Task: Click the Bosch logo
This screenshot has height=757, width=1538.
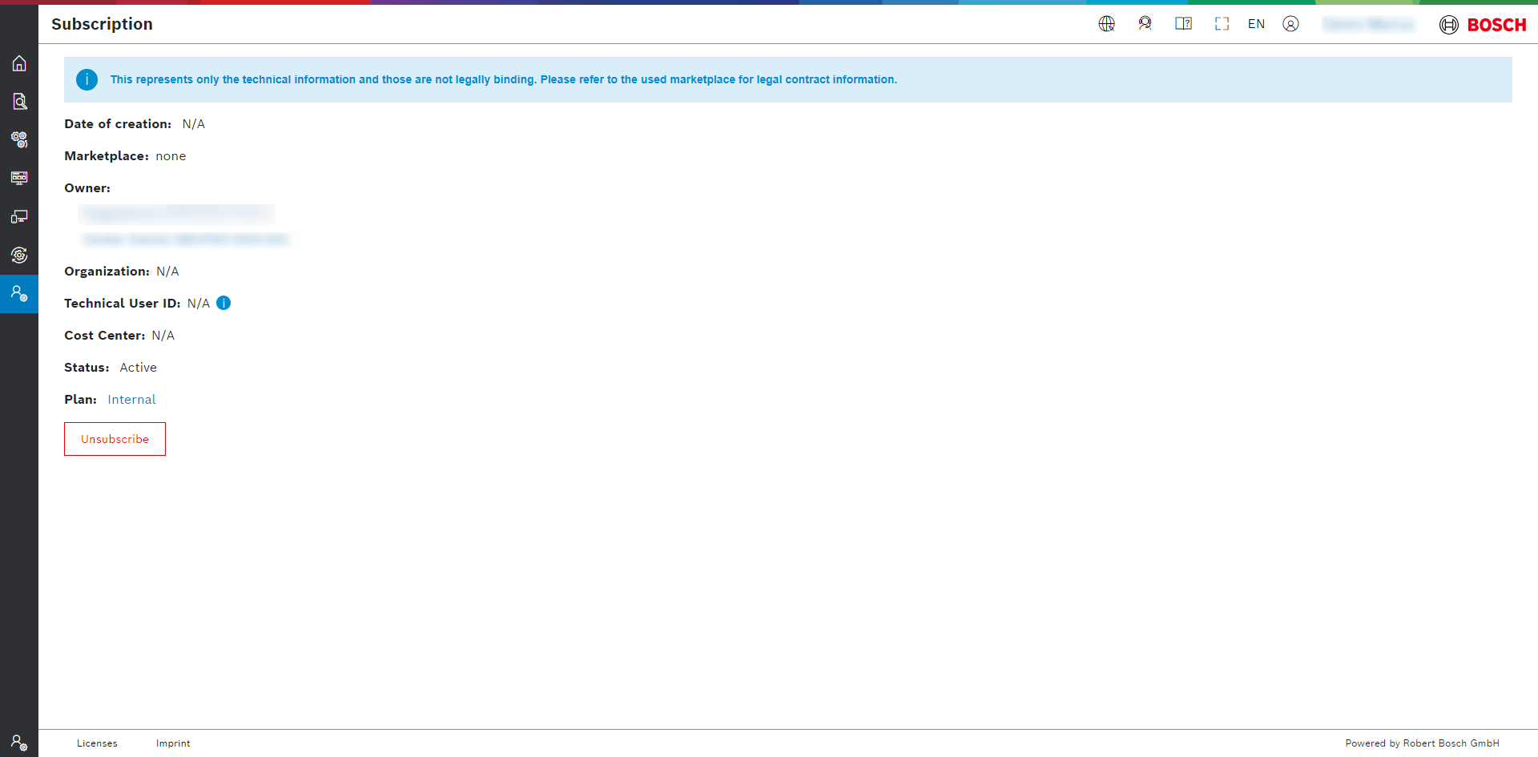Action: click(x=1483, y=25)
